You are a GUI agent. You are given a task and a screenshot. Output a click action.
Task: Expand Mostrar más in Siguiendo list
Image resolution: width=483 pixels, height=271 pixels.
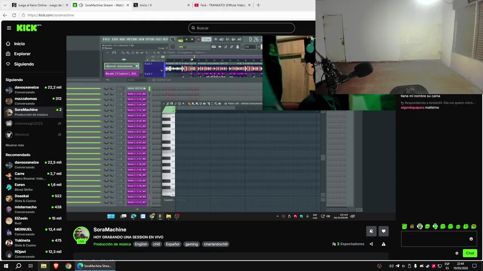pyautogui.click(x=15, y=145)
